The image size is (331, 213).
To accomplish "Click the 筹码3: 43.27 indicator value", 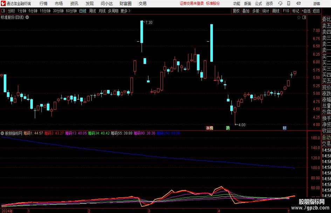I will [54, 133].
